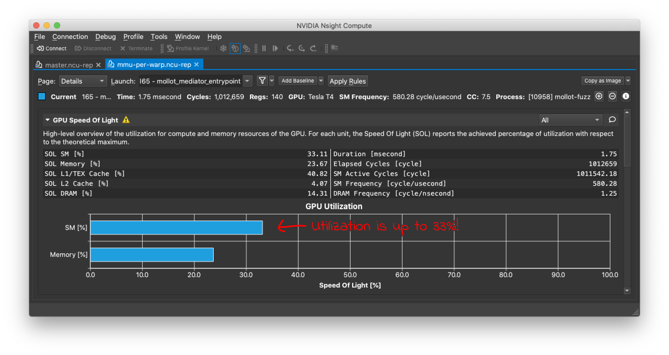Toggle the highlighted auto-profile toolbar icon
This screenshot has height=355, width=669.
pyautogui.click(x=235, y=49)
